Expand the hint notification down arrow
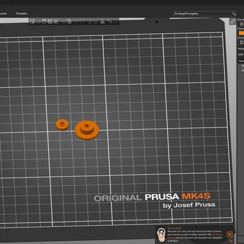The height and width of the screenshot is (244, 244). point(231,241)
